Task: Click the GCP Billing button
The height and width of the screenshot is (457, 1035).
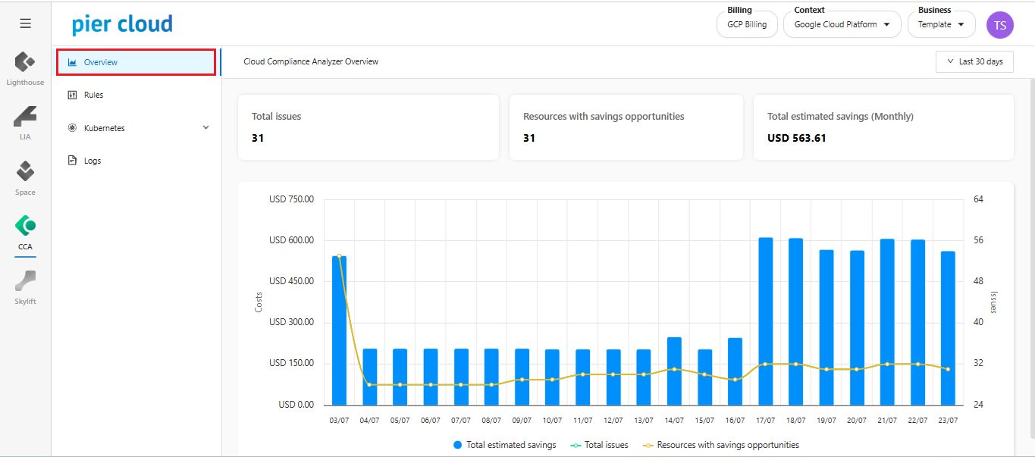Action: (x=747, y=24)
